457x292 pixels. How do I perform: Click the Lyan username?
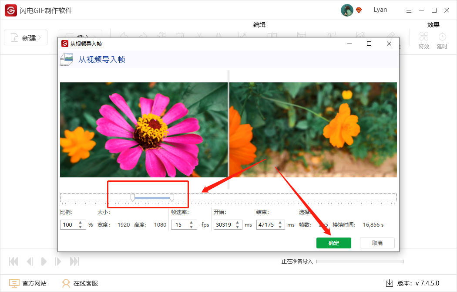pos(380,10)
